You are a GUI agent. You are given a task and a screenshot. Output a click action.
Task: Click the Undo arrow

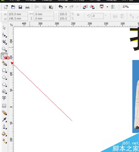coord(61,7)
